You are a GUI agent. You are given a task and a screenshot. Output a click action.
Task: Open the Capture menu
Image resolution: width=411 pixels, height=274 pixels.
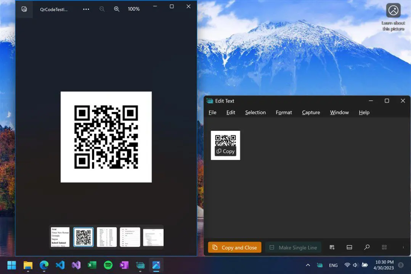click(x=311, y=112)
